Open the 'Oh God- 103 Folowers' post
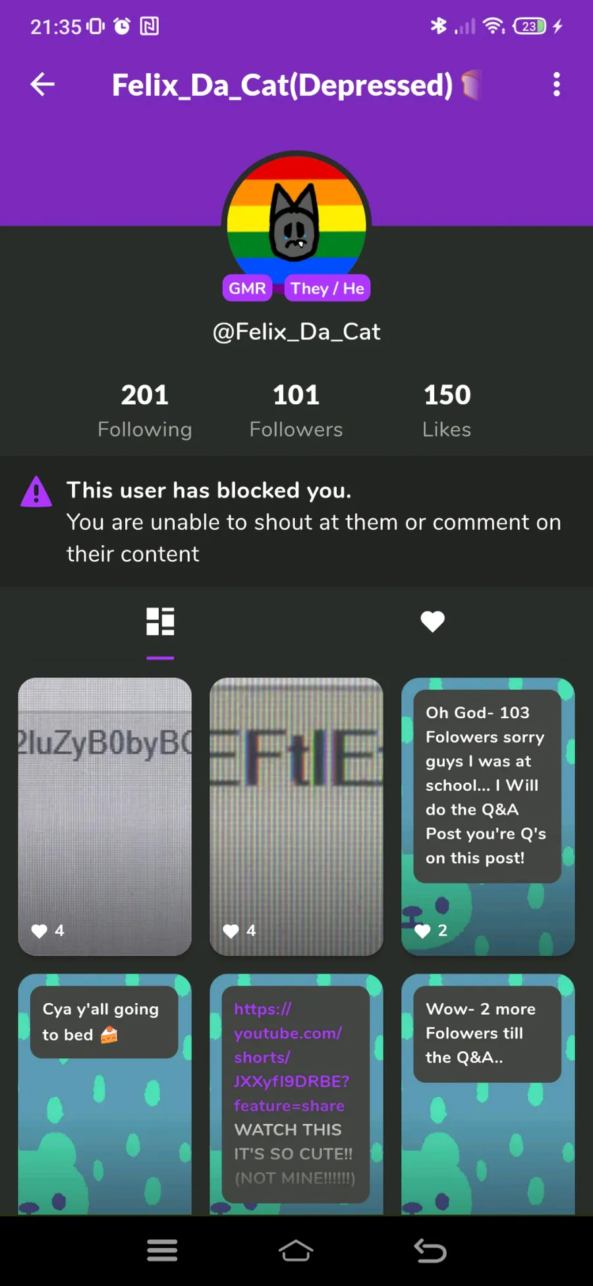 488,816
